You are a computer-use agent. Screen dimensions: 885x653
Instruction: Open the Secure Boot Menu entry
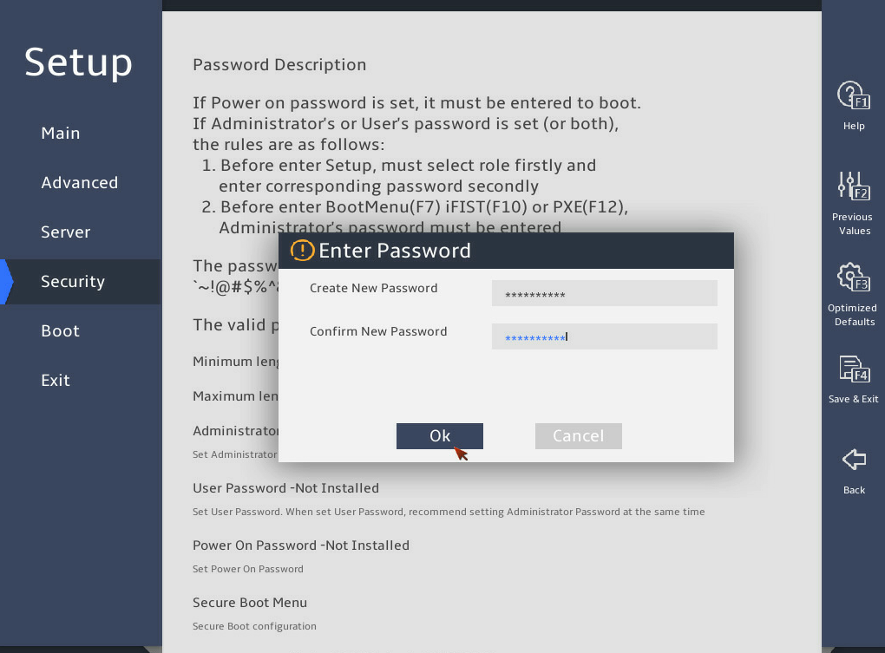point(250,602)
